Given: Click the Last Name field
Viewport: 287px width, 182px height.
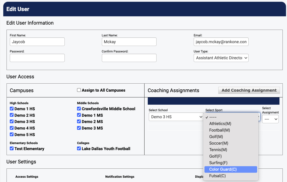Looking at the screenshot, I should pos(129,42).
